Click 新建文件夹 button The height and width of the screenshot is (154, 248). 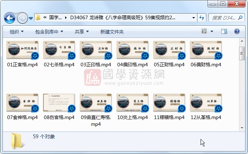click(112, 32)
